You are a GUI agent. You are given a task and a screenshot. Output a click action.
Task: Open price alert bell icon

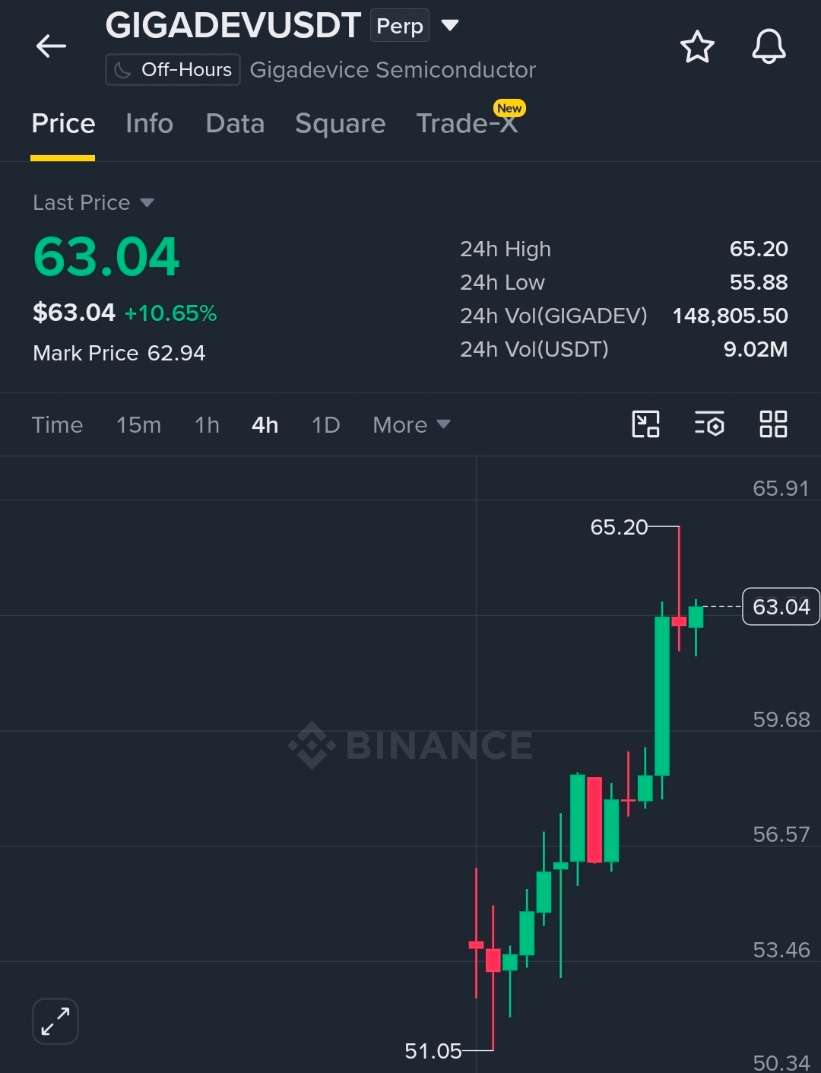[x=769, y=47]
